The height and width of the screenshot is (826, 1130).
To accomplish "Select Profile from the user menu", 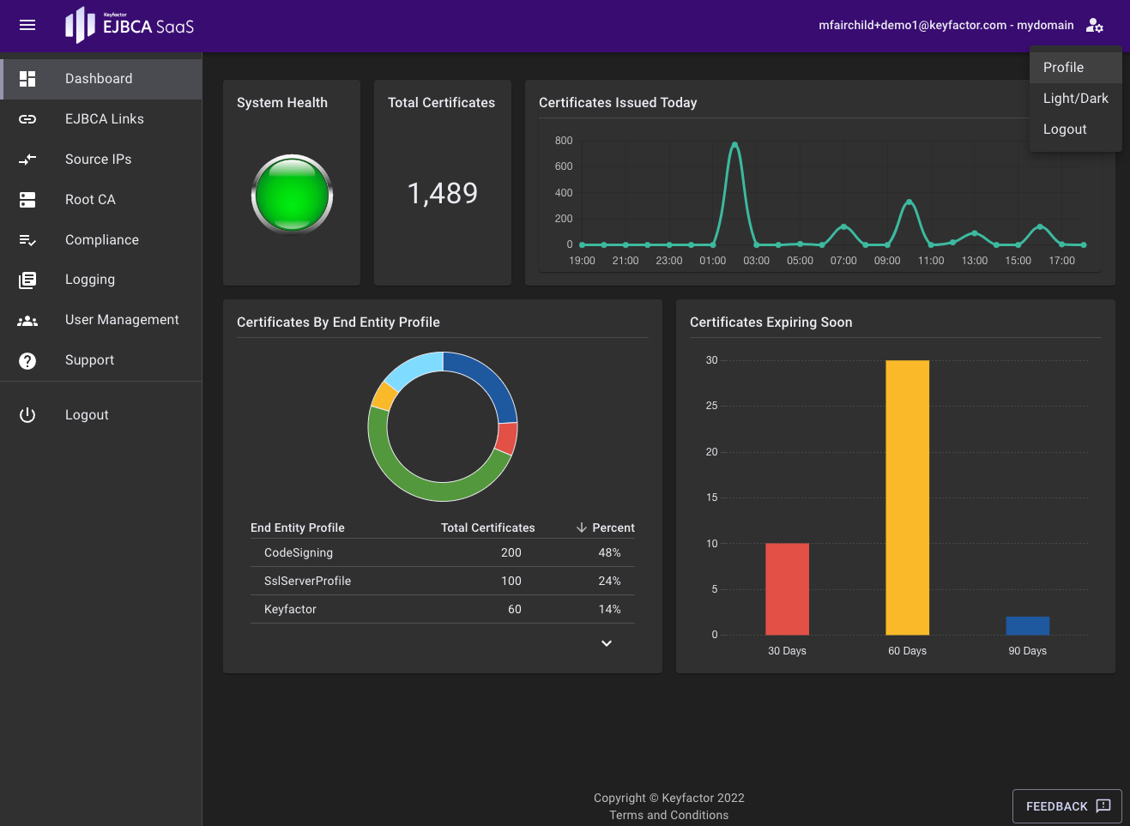I will [x=1063, y=68].
